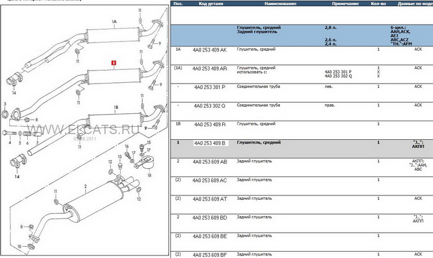Viewport: 433px width, 258px height.
Task: Click the Кол-во column header
Action: pyautogui.click(x=378, y=4)
